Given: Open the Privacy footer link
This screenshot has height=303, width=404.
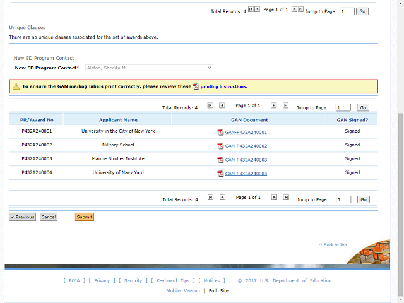Looking at the screenshot, I should pos(102,280).
